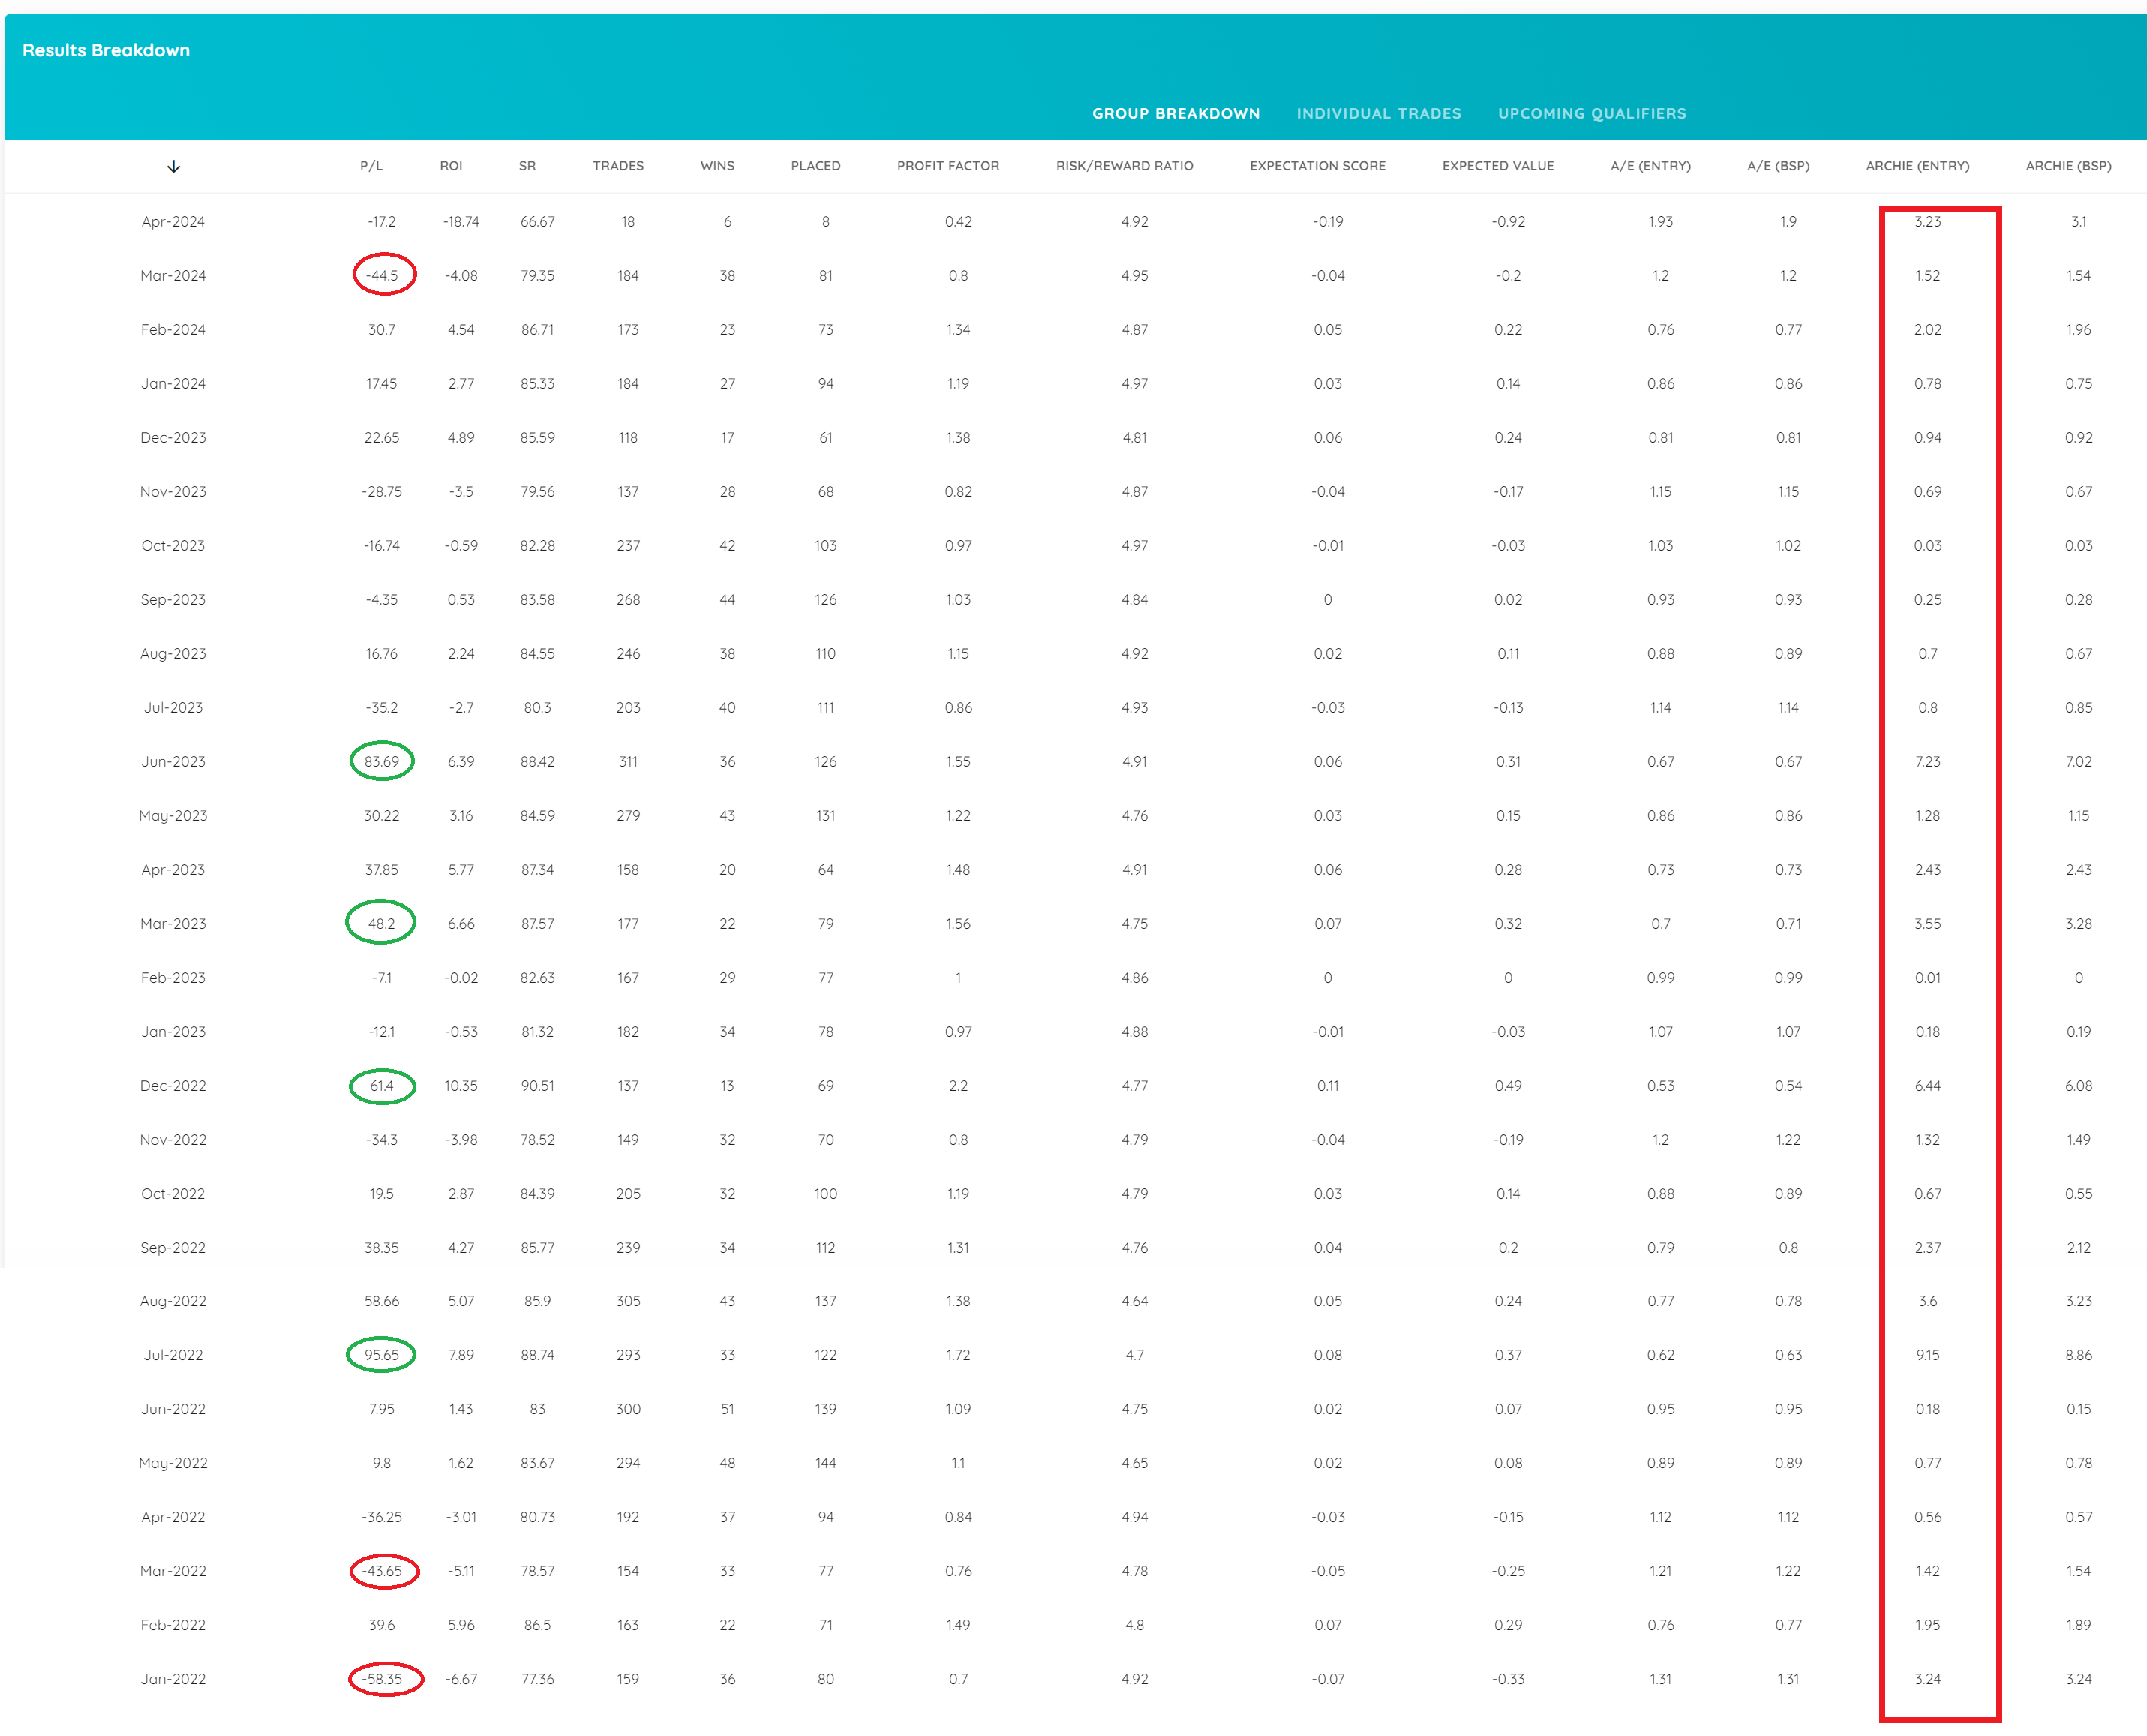Viewport: 2147px width, 1736px height.
Task: Select the Nov-2022 row label
Action: click(173, 1140)
